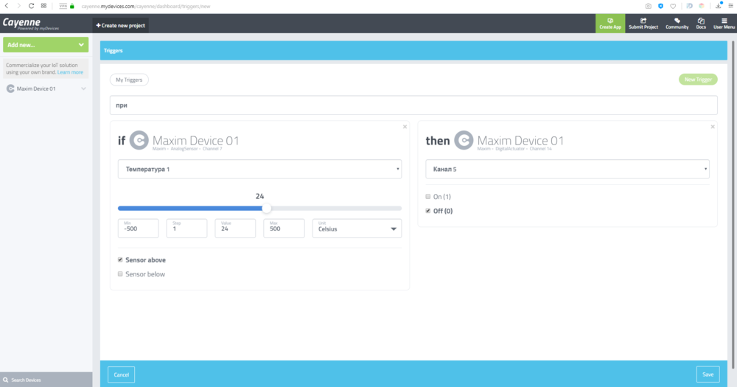737x387 pixels.
Task: Open Submit Project in top bar
Action: [643, 21]
